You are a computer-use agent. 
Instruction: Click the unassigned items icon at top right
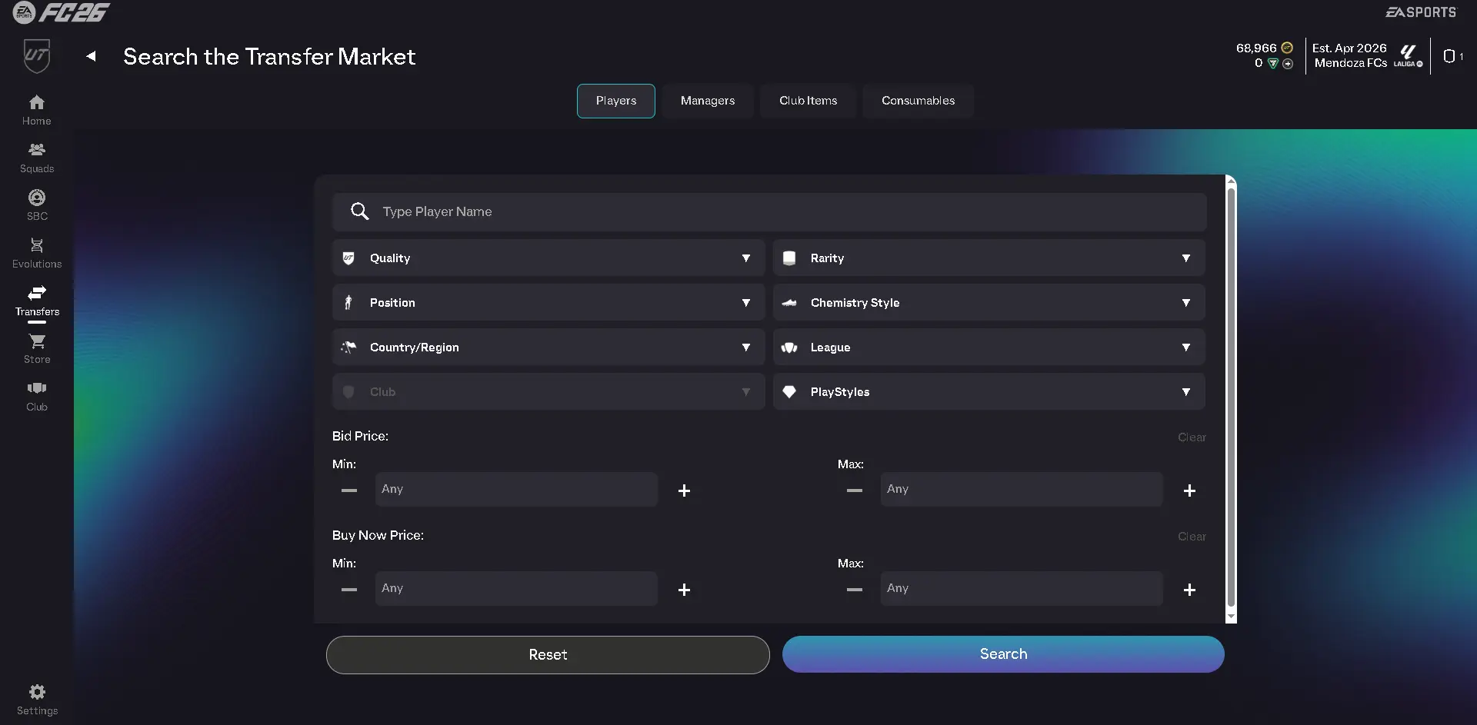coord(1450,56)
